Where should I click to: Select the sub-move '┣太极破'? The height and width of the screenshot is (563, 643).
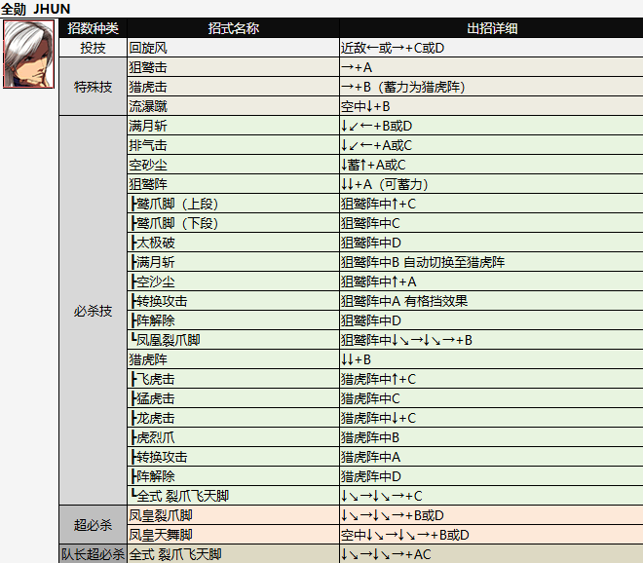pos(153,243)
